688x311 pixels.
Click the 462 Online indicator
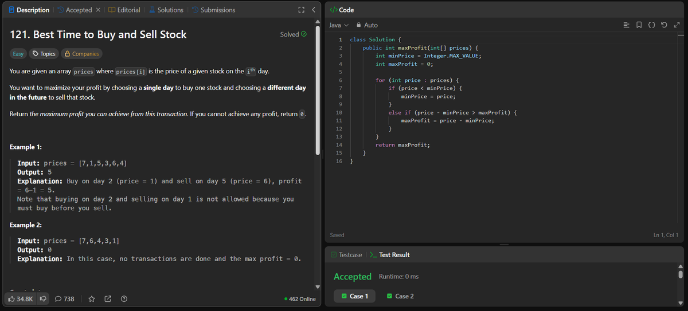[300, 299]
